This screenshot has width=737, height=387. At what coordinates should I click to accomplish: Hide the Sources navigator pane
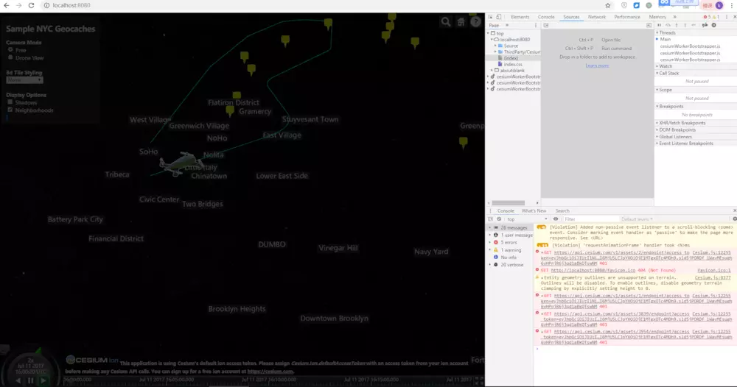(x=546, y=25)
